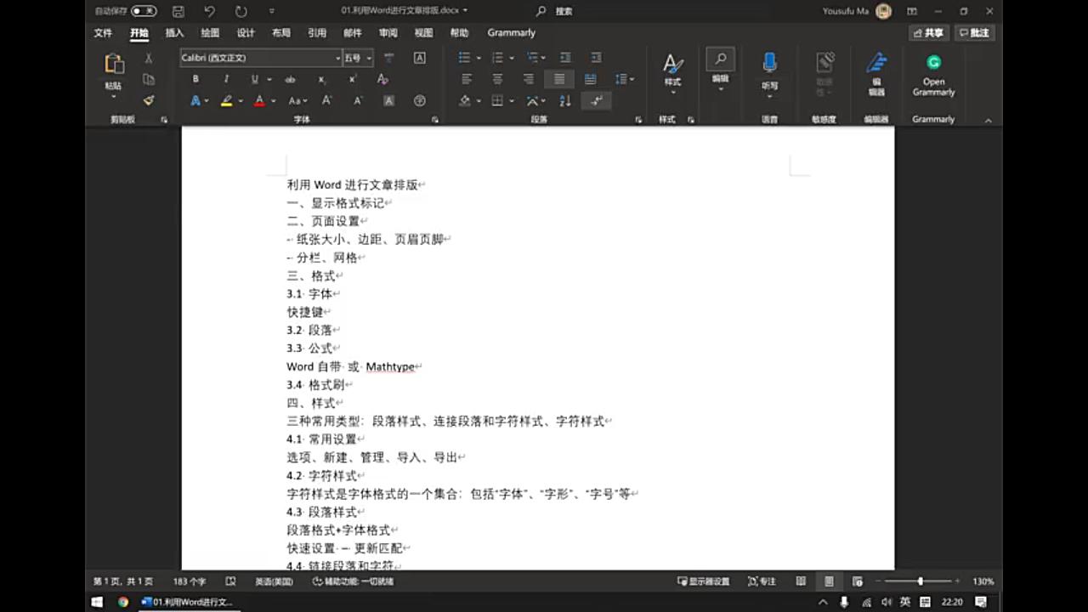Open the font name dropdown
Screen dimensions: 1088x612
pyautogui.click(x=337, y=58)
